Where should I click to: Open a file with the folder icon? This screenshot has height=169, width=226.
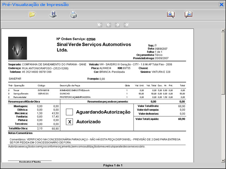pos(32,14)
